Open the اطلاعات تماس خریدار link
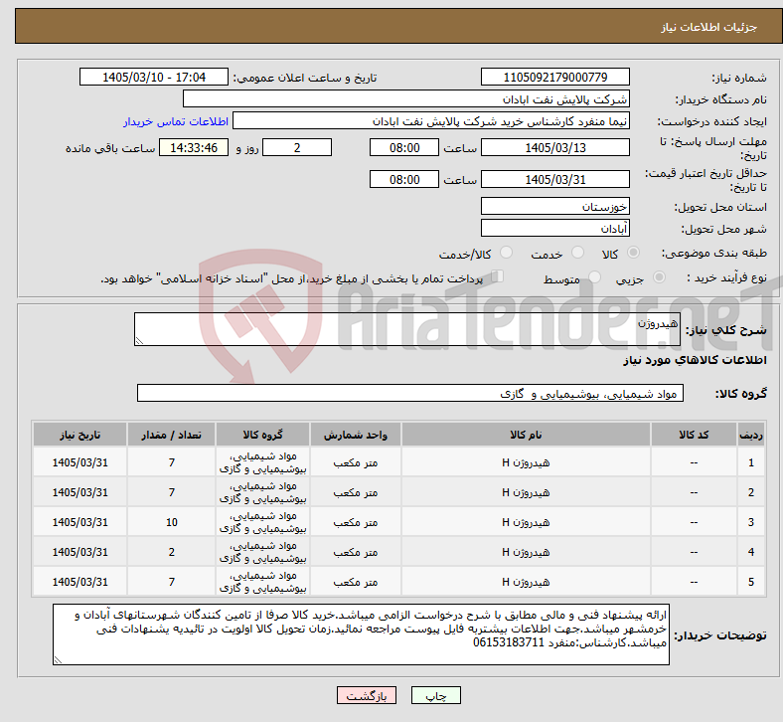 pos(176,121)
